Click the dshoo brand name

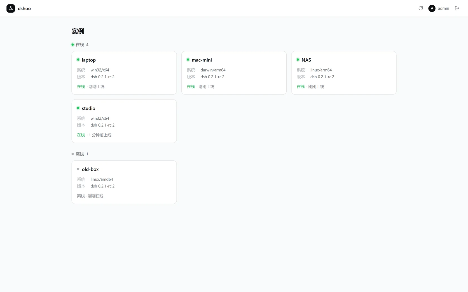coord(24,8)
